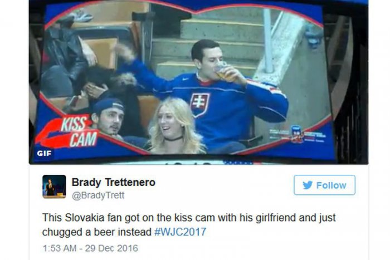Click the Kiss Cam lips logo

(70, 132)
